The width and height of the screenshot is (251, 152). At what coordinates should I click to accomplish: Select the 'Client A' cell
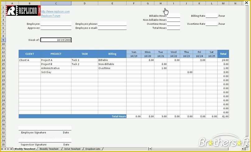click(30, 60)
